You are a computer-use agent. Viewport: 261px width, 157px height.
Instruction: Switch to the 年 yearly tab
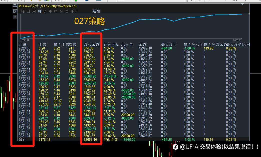coord(50,11)
